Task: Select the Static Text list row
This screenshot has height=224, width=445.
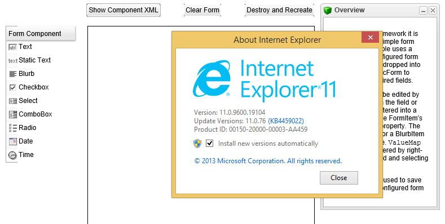Action: [41, 60]
